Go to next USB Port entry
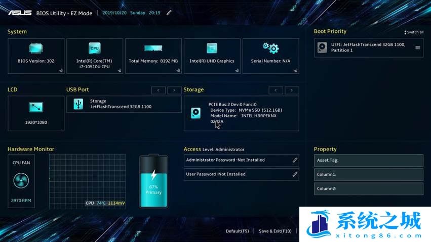This screenshot has height=242, width=431. (x=174, y=90)
